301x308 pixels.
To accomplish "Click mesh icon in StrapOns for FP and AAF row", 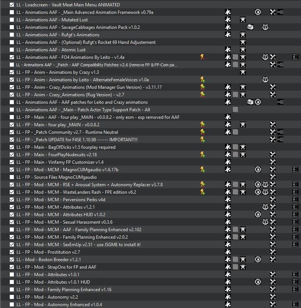I will coord(243,267).
